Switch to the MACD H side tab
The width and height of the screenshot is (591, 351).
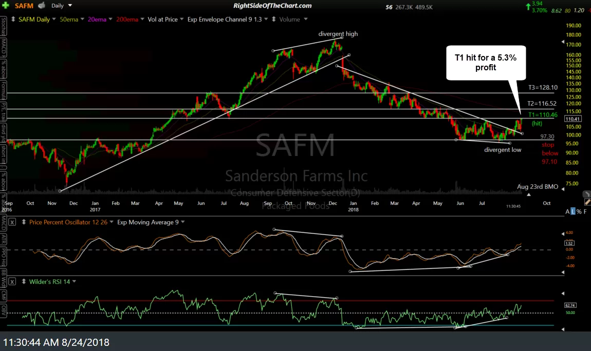pyautogui.click(x=4, y=47)
